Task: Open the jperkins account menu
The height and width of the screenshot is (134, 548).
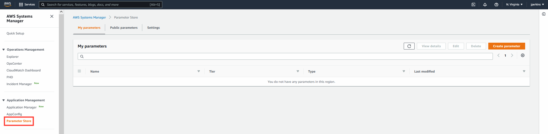Action: click(x=537, y=5)
